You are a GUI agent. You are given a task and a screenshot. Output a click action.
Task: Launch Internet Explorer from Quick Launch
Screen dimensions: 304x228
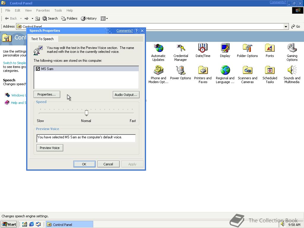[31, 224]
